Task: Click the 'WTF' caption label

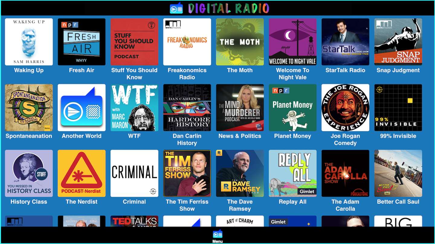Action: coord(134,136)
